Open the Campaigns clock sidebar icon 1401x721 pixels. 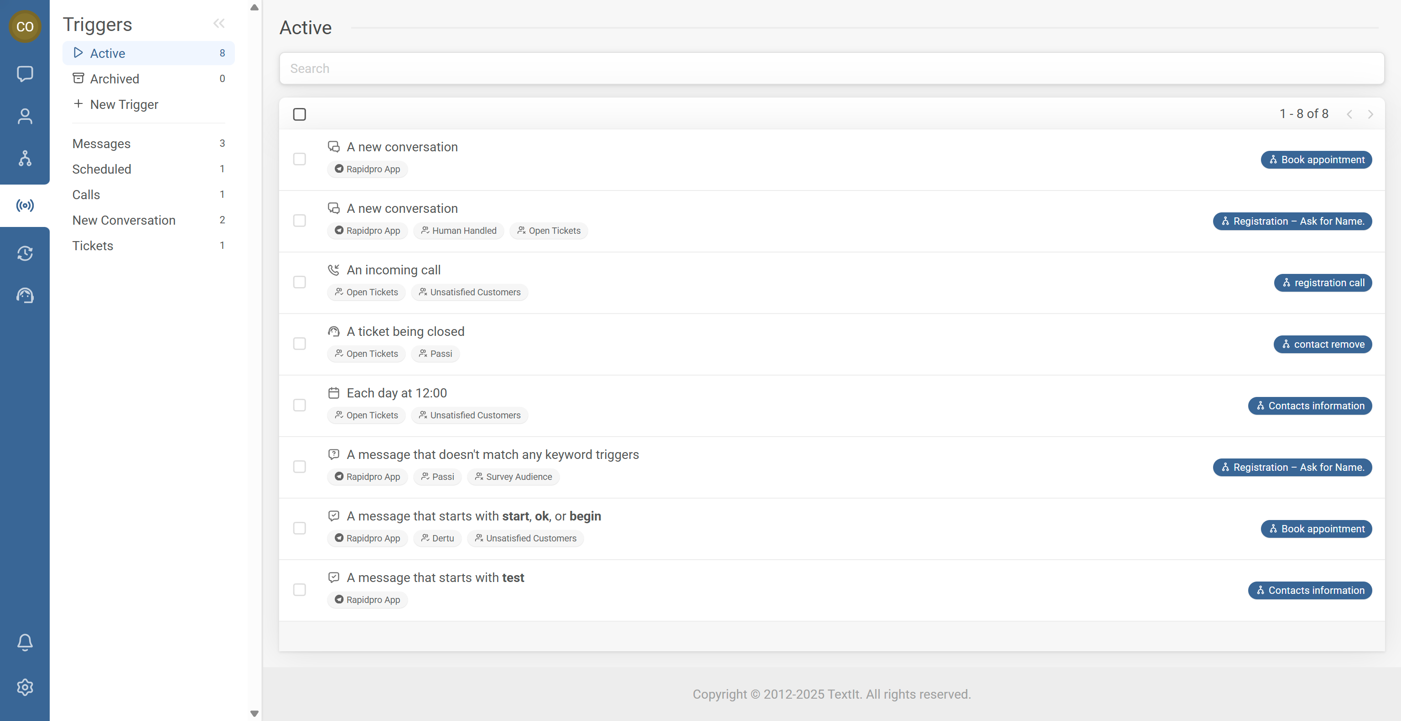25,253
